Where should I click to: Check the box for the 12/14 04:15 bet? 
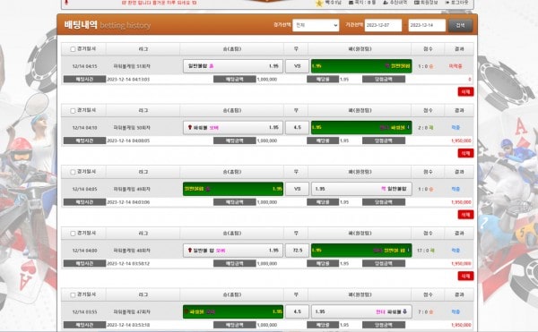click(73, 49)
